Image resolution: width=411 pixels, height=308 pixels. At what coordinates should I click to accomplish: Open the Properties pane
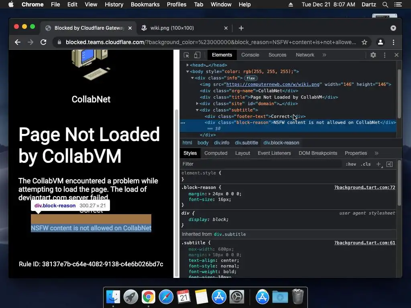[356, 153]
